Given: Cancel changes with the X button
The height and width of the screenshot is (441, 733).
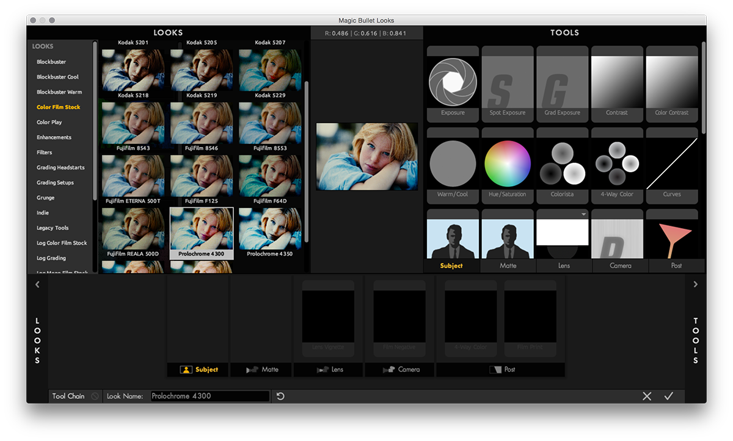Looking at the screenshot, I should [x=647, y=396].
